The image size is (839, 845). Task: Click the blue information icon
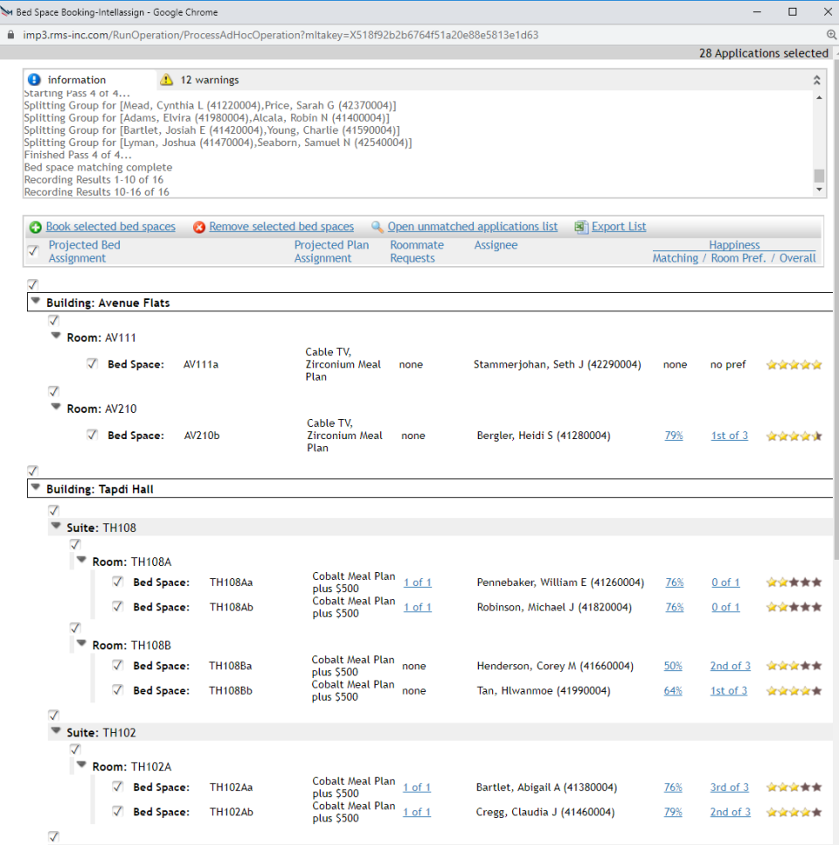tap(34, 80)
